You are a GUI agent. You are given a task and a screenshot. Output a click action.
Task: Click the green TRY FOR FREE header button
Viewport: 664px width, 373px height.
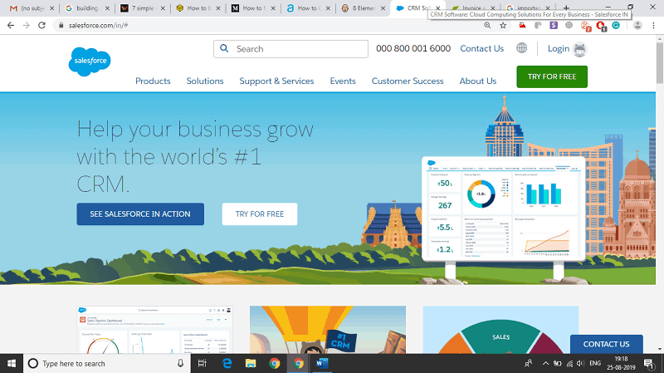[552, 76]
